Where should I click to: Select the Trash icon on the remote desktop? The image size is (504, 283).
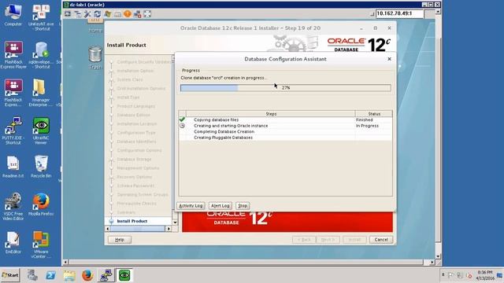coord(95,57)
